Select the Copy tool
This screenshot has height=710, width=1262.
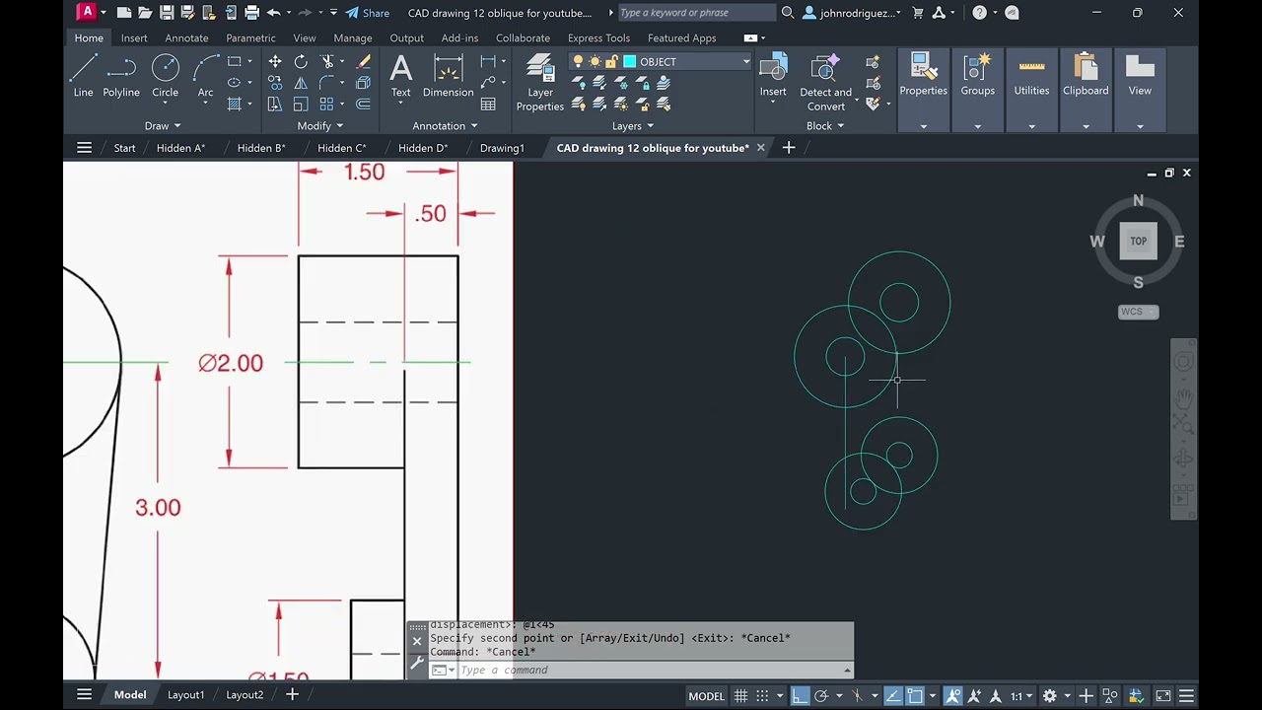click(x=275, y=83)
